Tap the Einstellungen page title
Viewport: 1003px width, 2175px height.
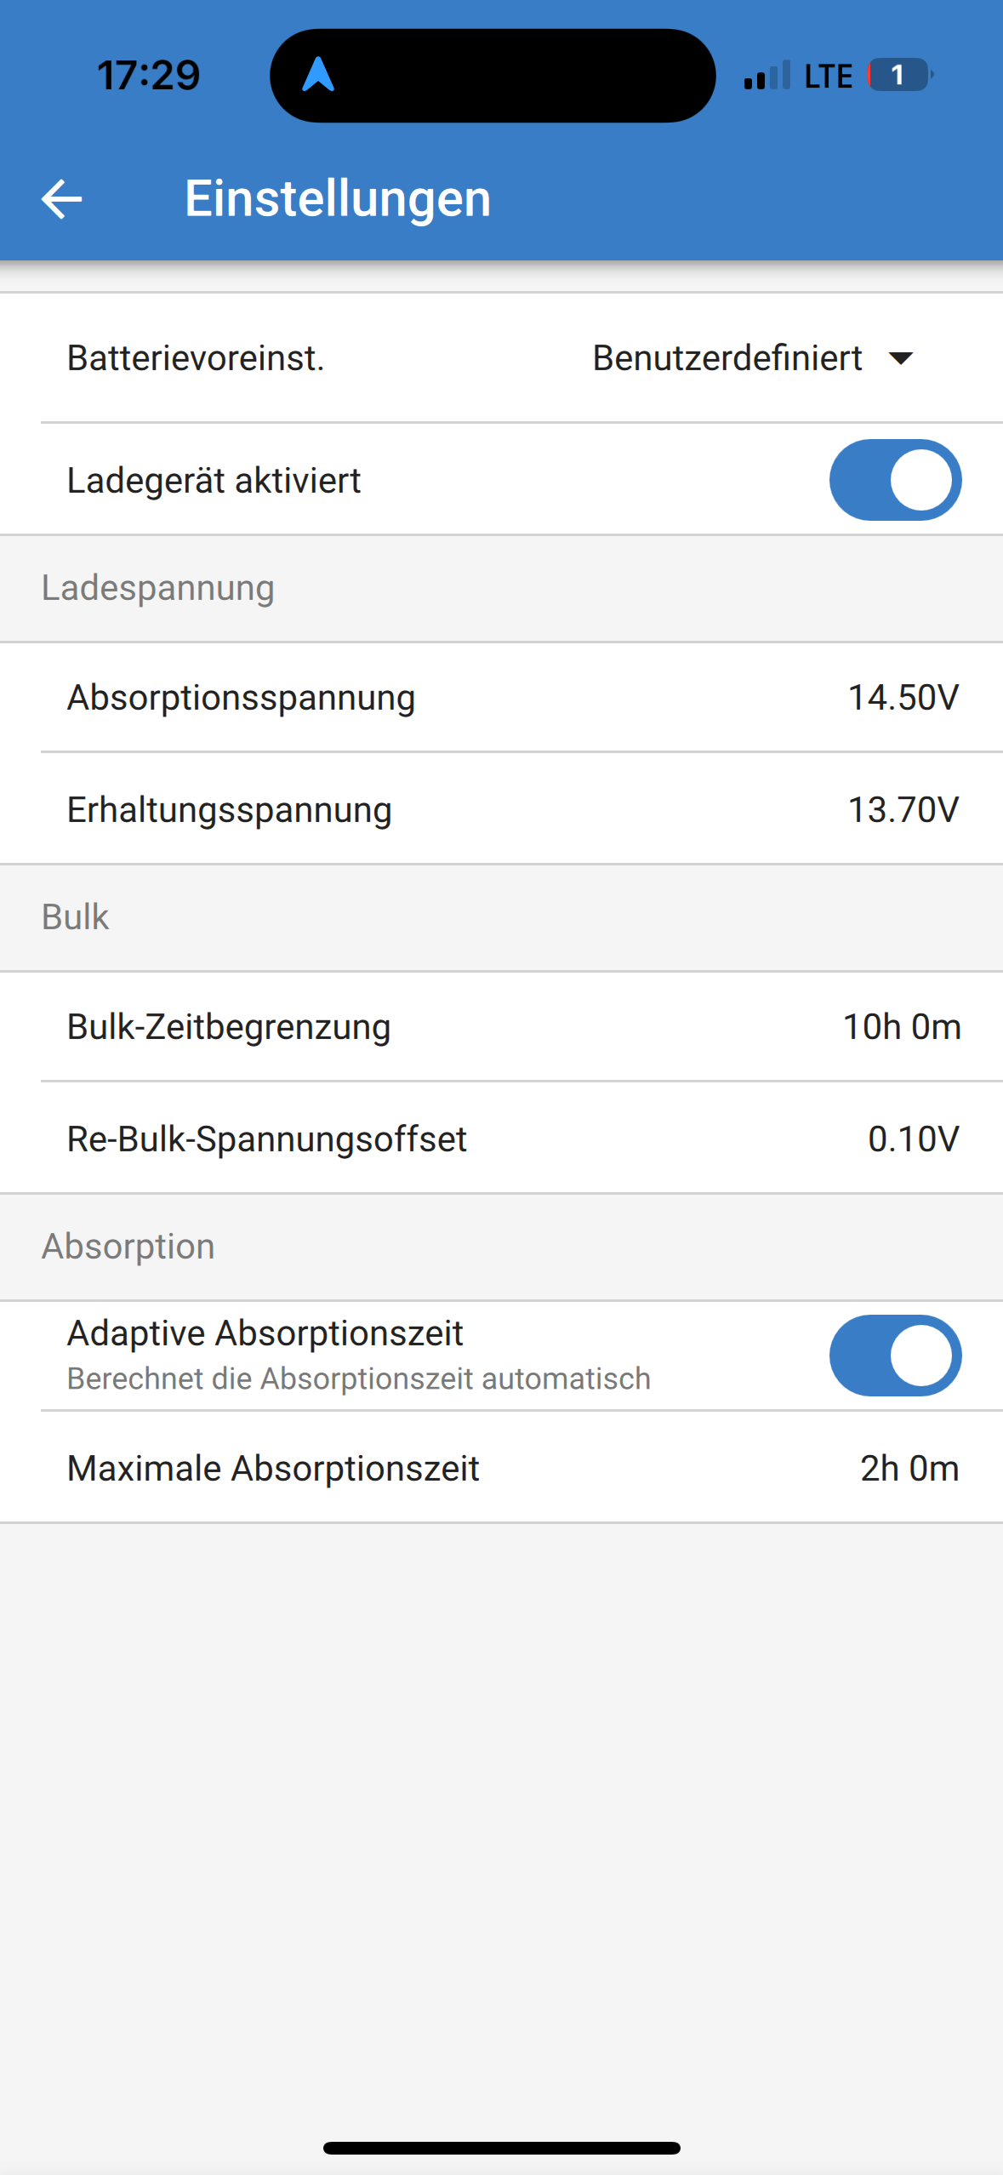[338, 199]
